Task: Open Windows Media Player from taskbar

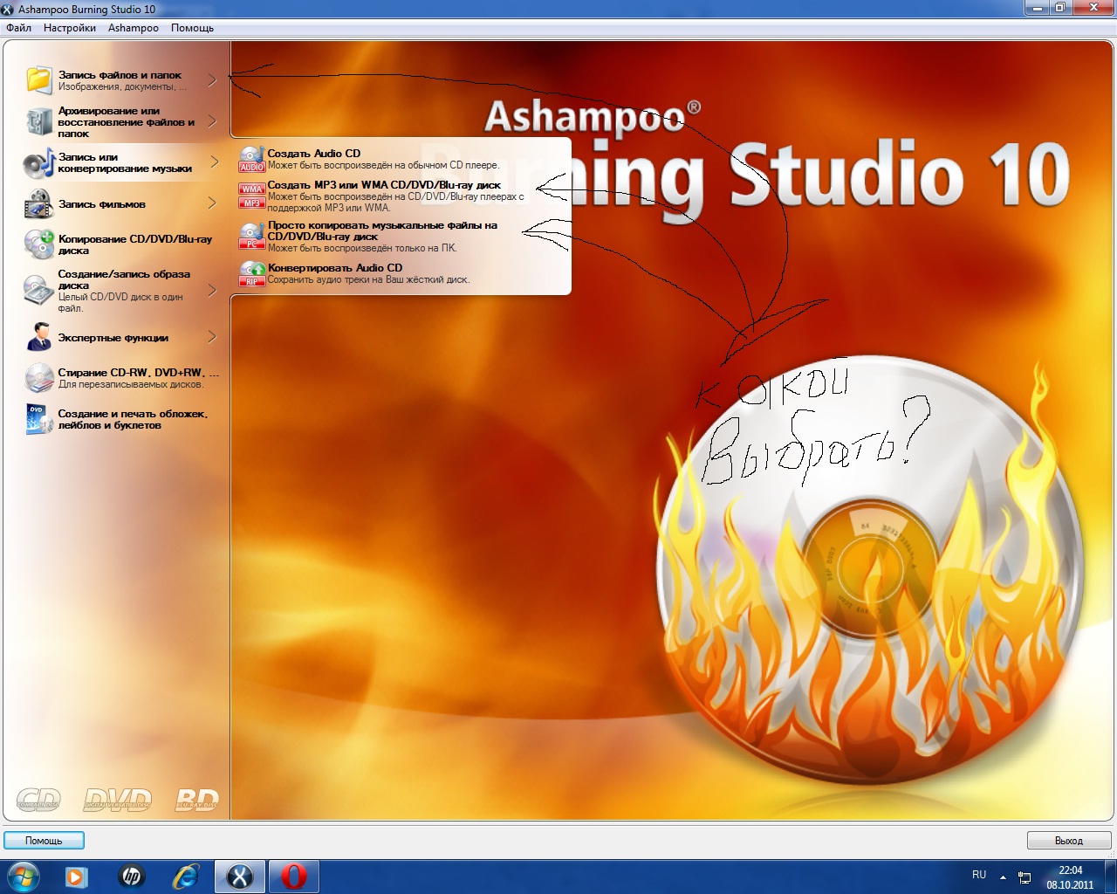Action: tap(77, 877)
